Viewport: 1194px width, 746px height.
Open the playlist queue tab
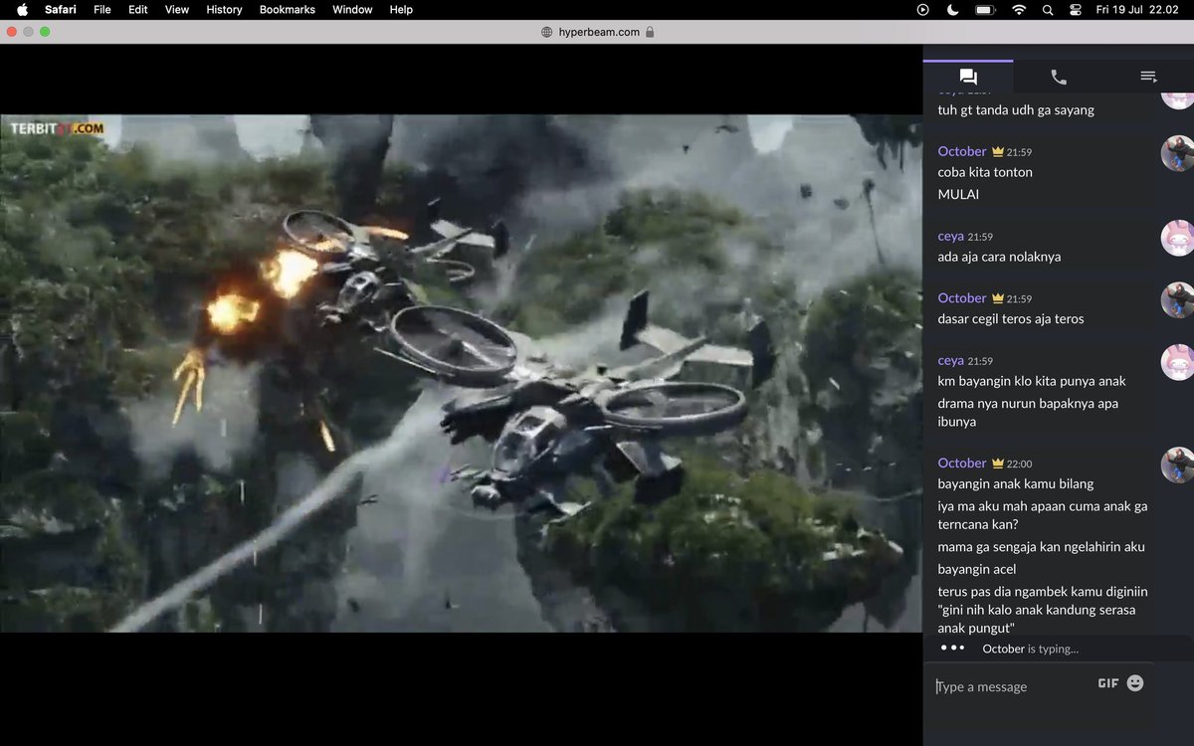(1148, 77)
